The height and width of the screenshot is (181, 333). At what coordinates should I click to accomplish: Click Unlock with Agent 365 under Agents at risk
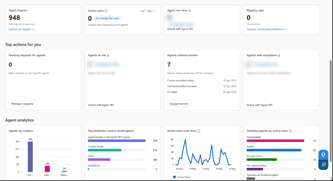101,105
